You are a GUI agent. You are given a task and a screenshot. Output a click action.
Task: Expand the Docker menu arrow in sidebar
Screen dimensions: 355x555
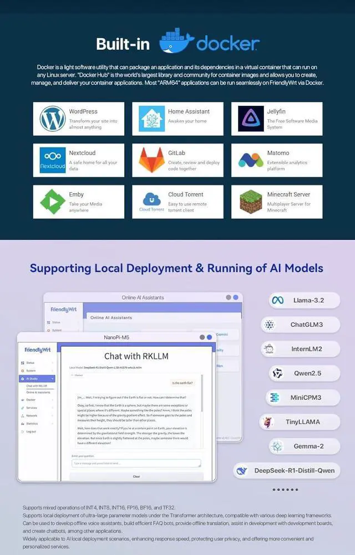pos(53,400)
